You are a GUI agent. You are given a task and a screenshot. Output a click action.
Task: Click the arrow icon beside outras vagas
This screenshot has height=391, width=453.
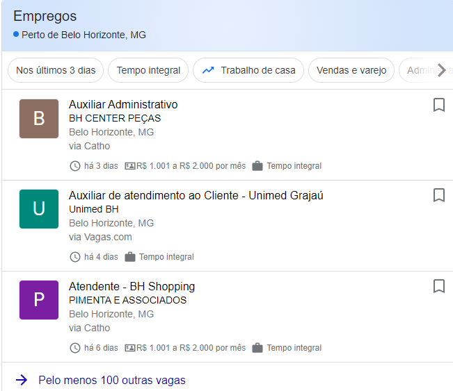(x=22, y=380)
